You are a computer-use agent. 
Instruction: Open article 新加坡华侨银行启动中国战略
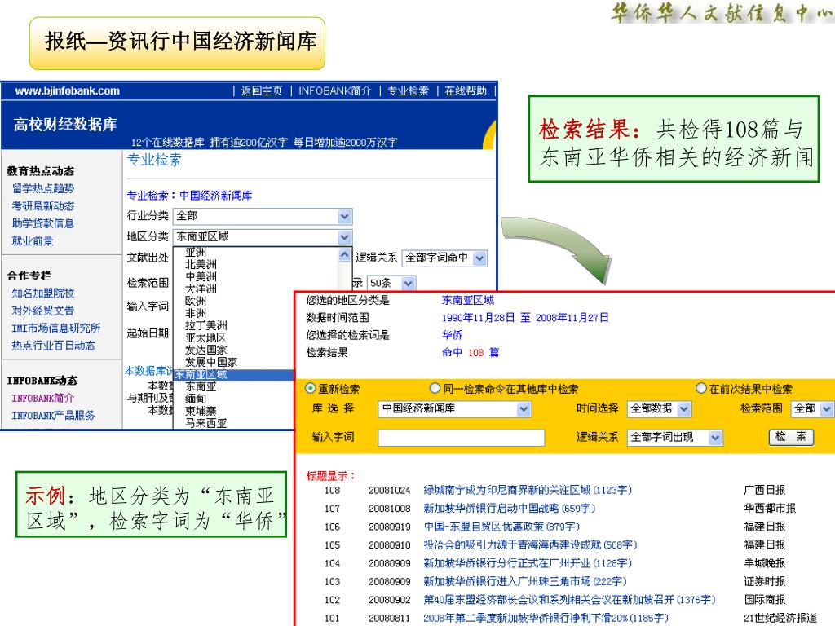509,509
